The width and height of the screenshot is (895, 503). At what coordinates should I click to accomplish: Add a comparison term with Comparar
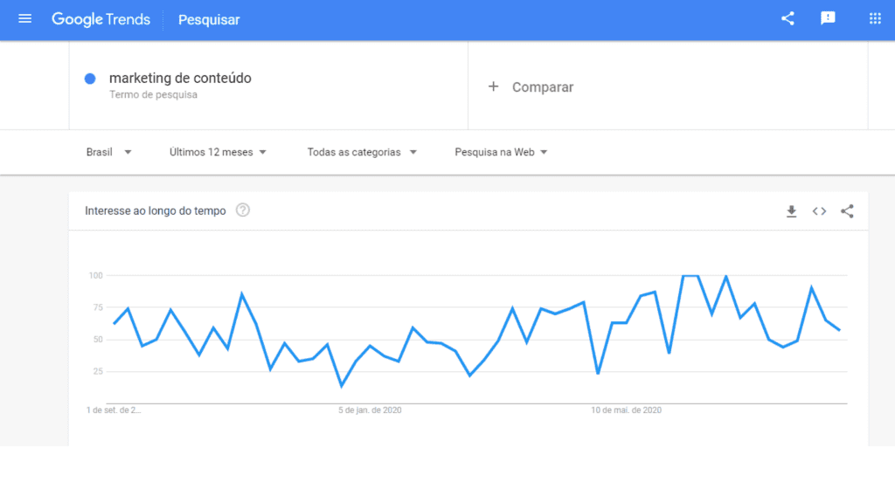[x=530, y=87]
